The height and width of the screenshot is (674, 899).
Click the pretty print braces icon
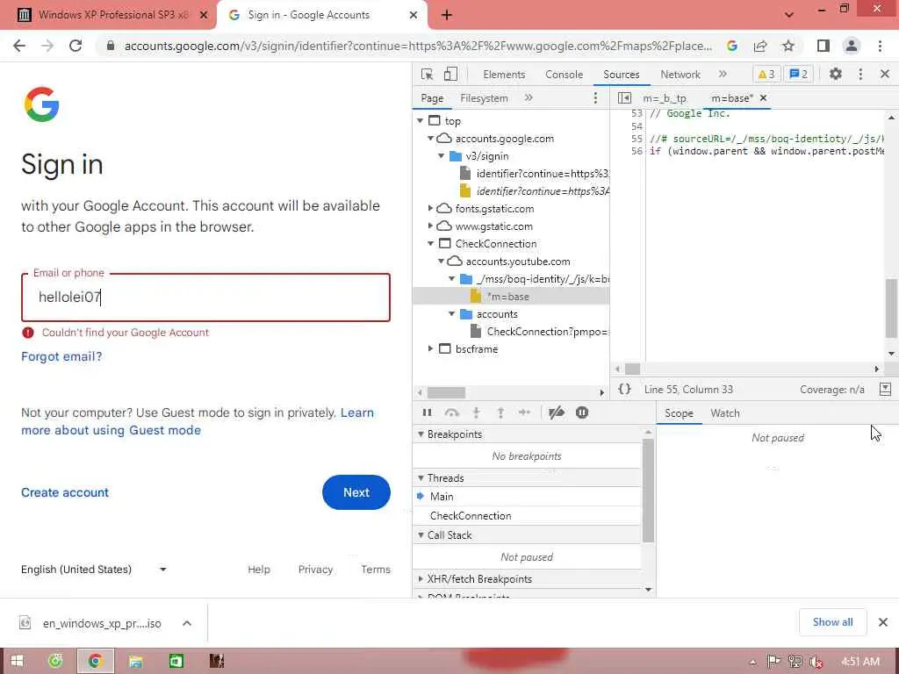pos(624,389)
